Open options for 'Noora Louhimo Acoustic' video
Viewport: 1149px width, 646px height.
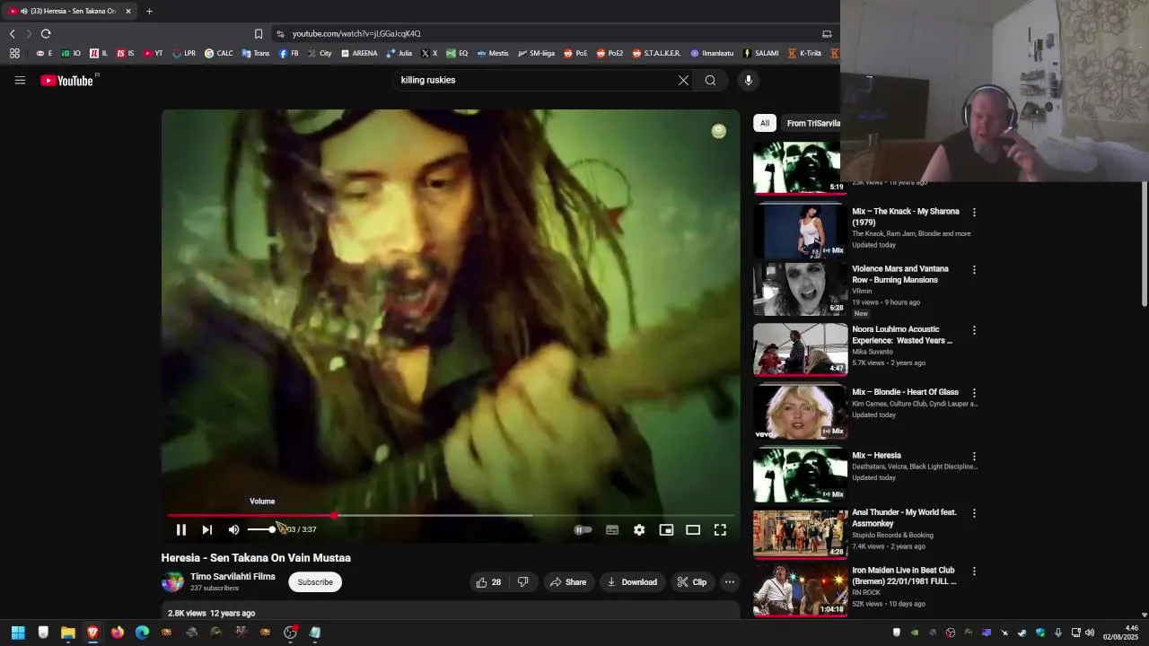tap(974, 330)
